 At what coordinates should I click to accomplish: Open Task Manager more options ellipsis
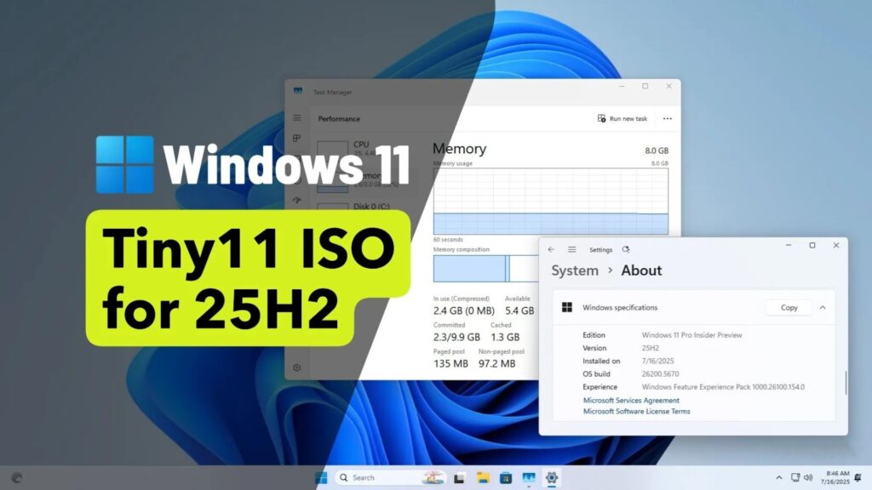(x=668, y=118)
